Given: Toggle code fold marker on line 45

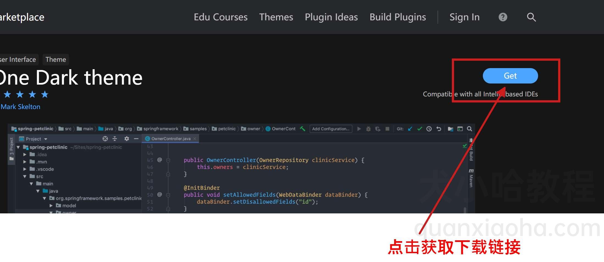Looking at the screenshot, I should tap(168, 160).
